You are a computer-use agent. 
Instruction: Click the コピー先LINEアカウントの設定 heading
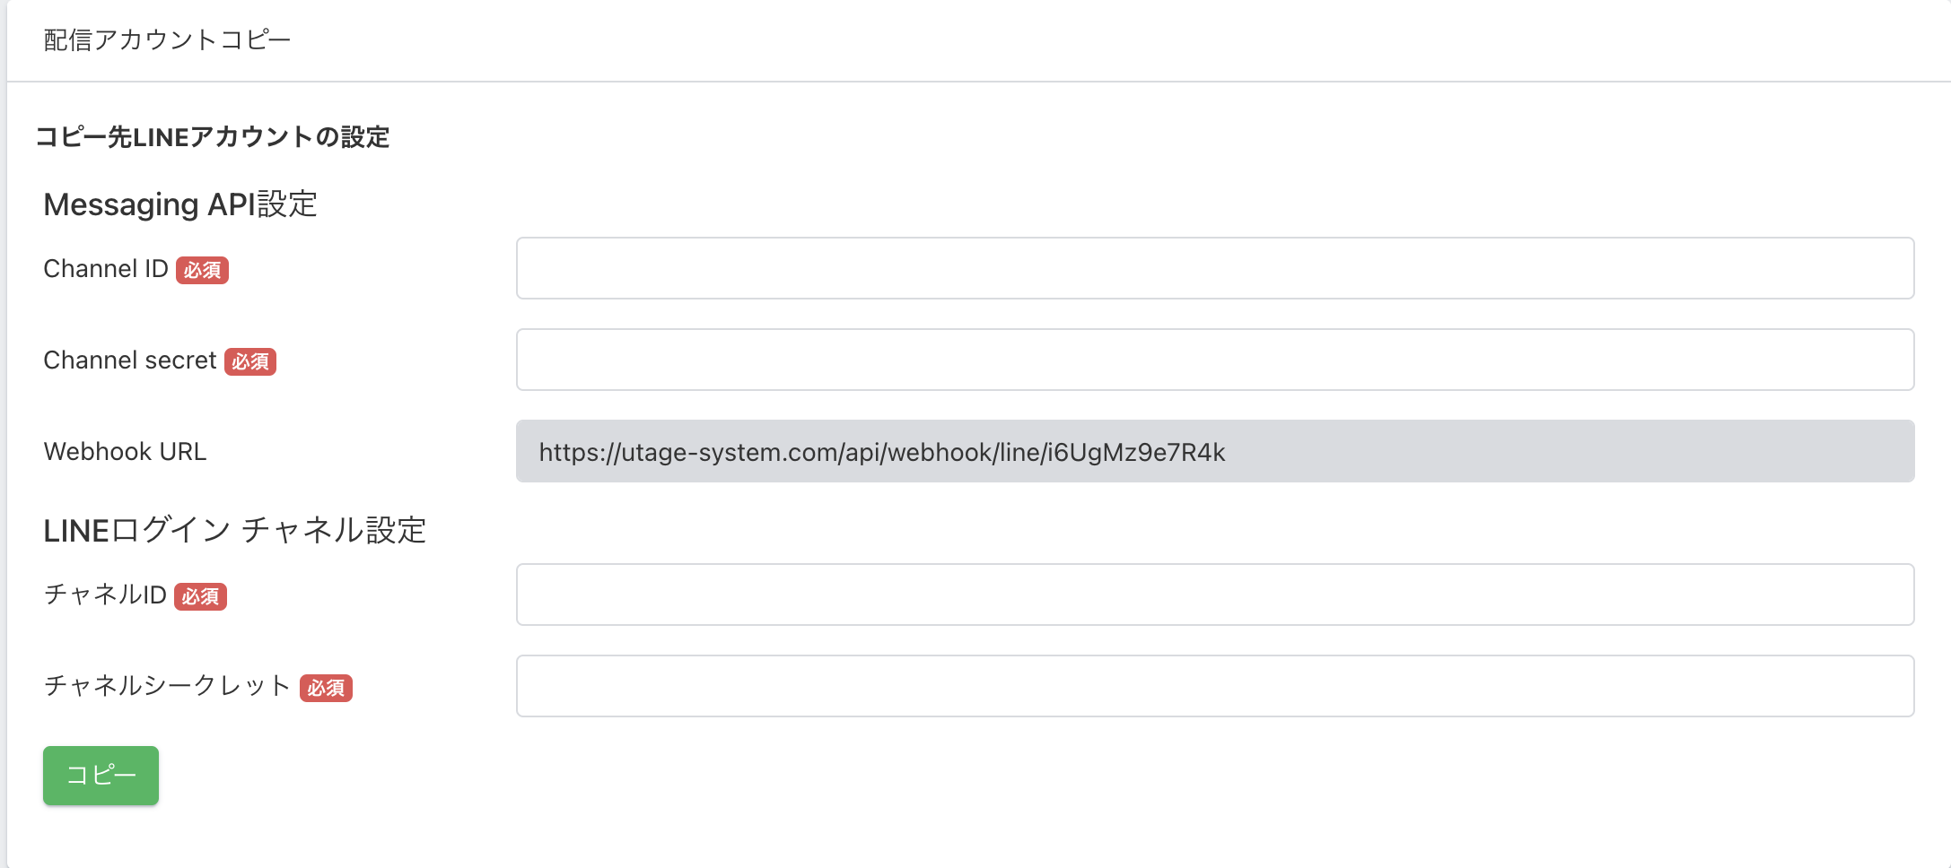(x=212, y=137)
